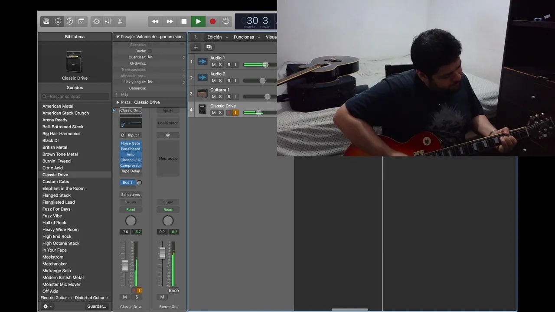Toggle the Library panel icon
This screenshot has width=555, height=312.
pos(46,21)
